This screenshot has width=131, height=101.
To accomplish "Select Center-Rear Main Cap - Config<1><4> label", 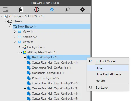I will [55, 94].
